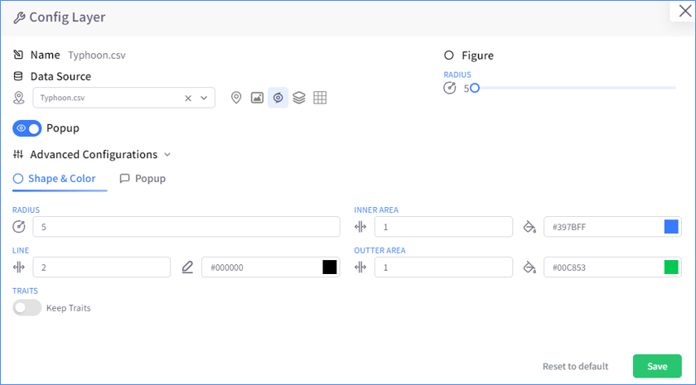This screenshot has width=696, height=385.
Task: Select the marker pin layer type icon
Action: 236,98
